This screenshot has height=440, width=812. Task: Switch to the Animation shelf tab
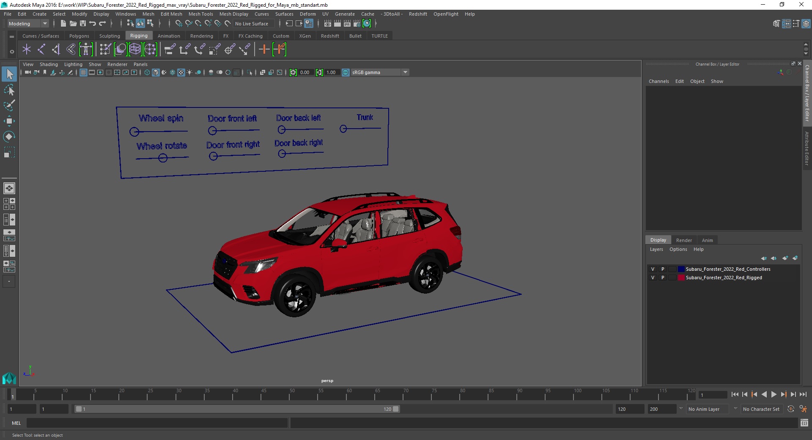(169, 36)
